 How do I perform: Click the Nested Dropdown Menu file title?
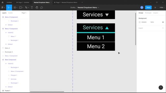[x=87, y=7]
